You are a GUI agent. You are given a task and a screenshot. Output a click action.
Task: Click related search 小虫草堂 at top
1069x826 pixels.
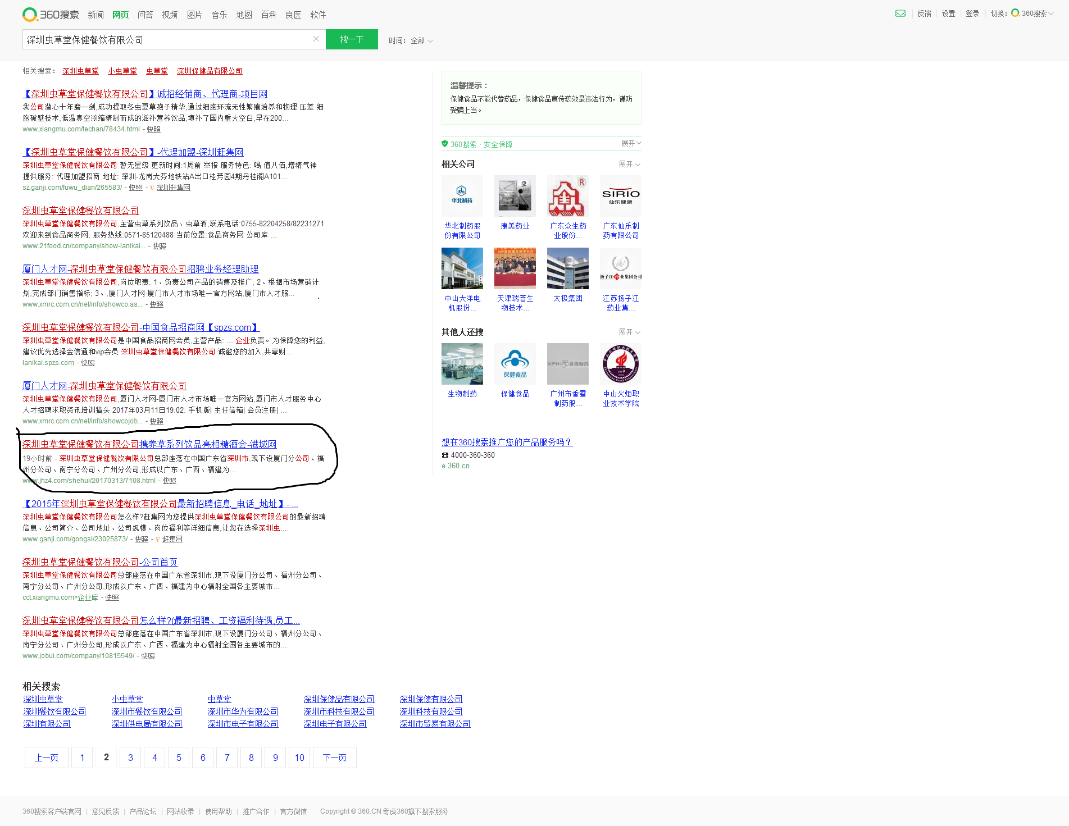click(x=122, y=71)
